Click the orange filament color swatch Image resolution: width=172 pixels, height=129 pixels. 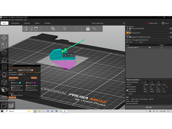click(x=127, y=33)
